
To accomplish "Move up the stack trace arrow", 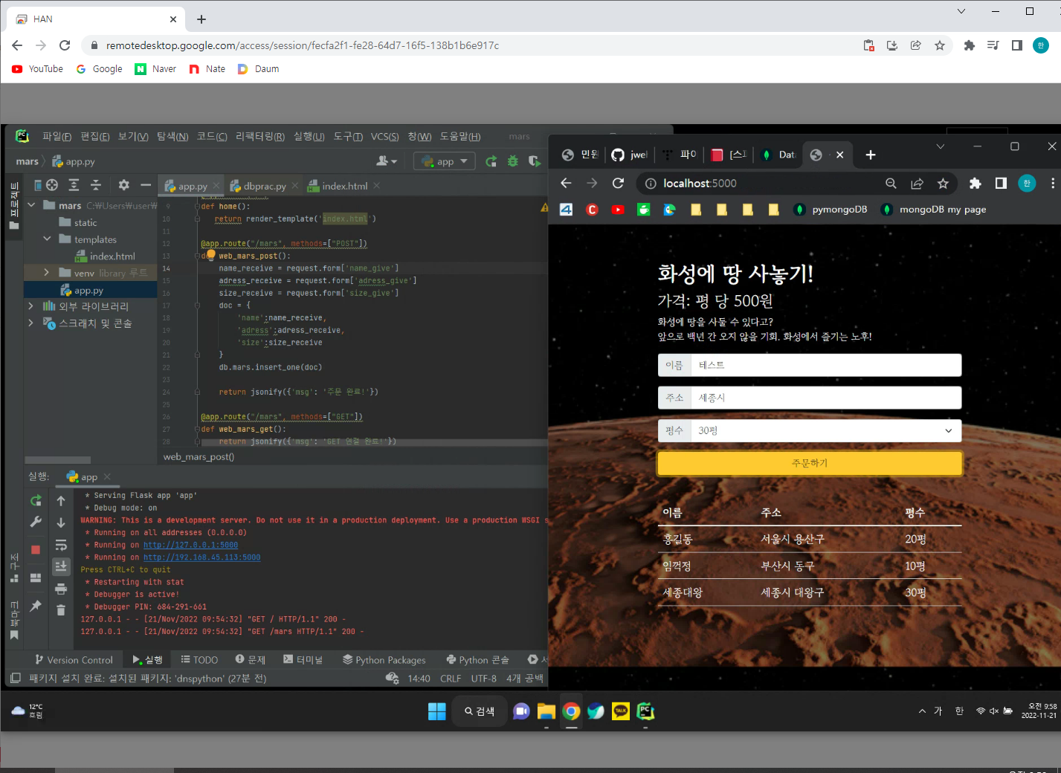I will (61, 501).
